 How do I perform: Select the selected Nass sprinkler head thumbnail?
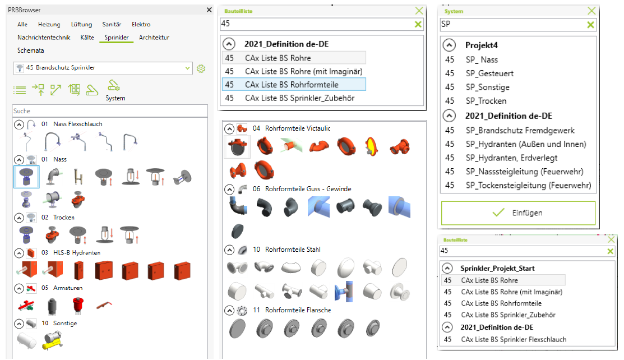click(x=27, y=177)
